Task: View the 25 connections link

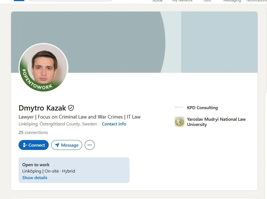Action: (x=33, y=133)
